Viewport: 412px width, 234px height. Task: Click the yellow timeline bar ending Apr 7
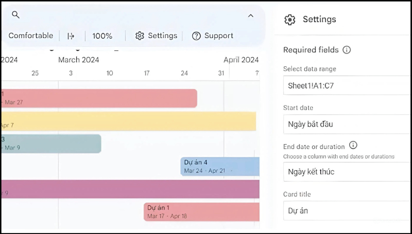(129, 121)
